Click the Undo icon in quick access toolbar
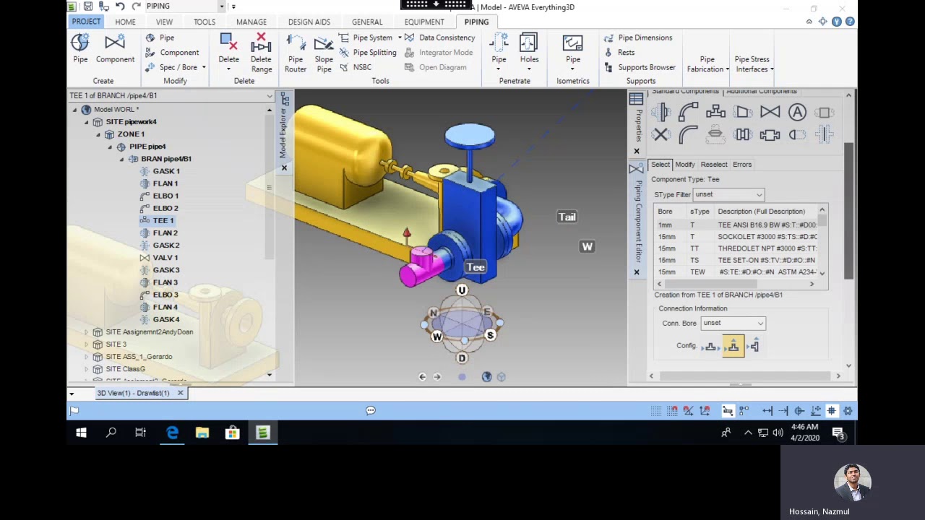The image size is (925, 520). (x=120, y=6)
